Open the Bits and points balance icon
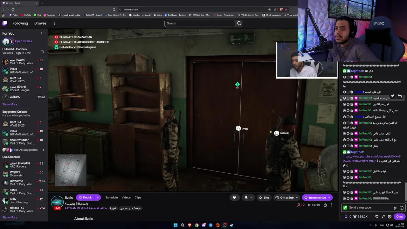The width and height of the screenshot is (407, 229). tap(346, 217)
